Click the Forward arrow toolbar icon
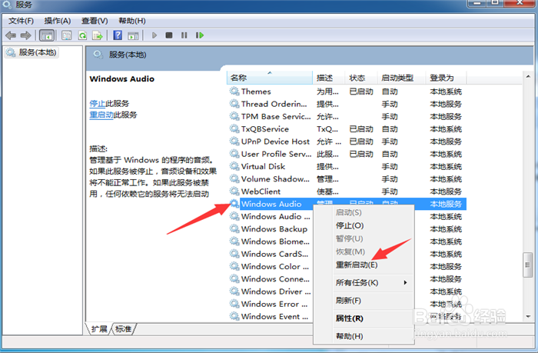Image resolution: width=538 pixels, height=353 pixels. click(x=25, y=35)
